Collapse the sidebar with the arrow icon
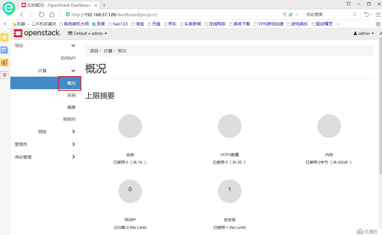The image size is (382, 235). tap(5, 24)
